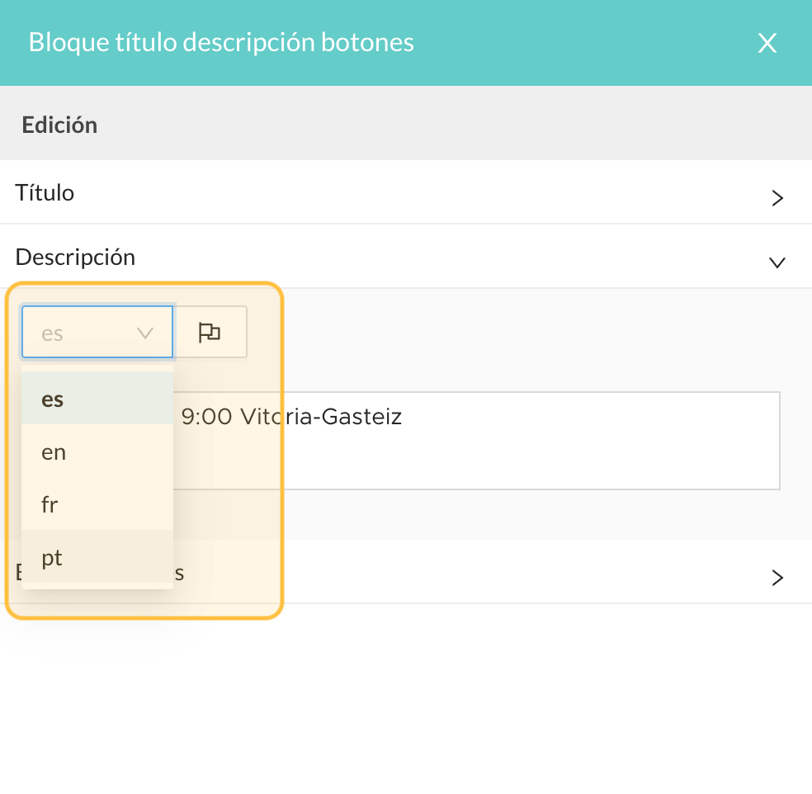Click the teal dialog header bar
The height and width of the screenshot is (794, 812).
(x=406, y=43)
